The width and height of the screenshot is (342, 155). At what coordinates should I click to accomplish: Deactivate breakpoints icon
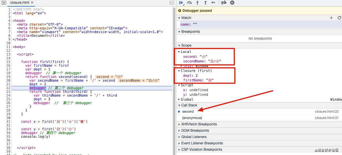(224, 3)
